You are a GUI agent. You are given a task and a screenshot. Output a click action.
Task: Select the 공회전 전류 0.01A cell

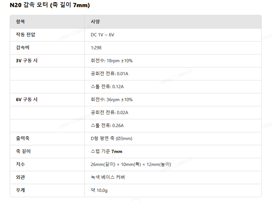pyautogui.click(x=109, y=74)
